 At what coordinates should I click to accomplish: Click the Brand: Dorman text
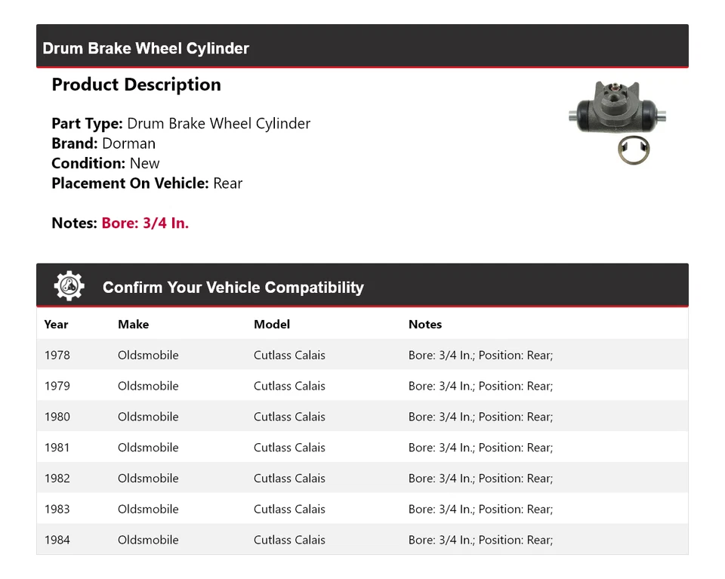tap(103, 143)
